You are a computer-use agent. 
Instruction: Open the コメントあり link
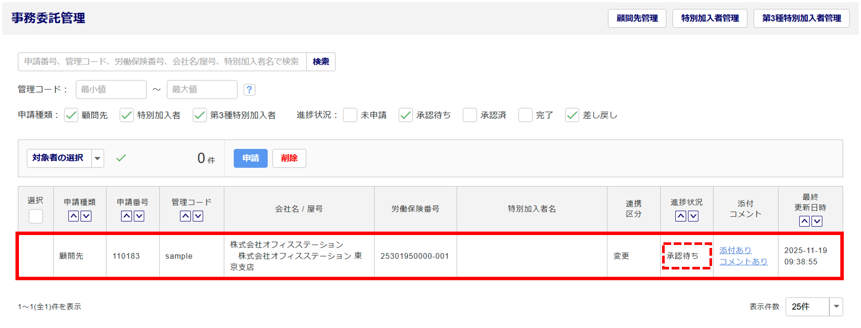click(x=743, y=261)
